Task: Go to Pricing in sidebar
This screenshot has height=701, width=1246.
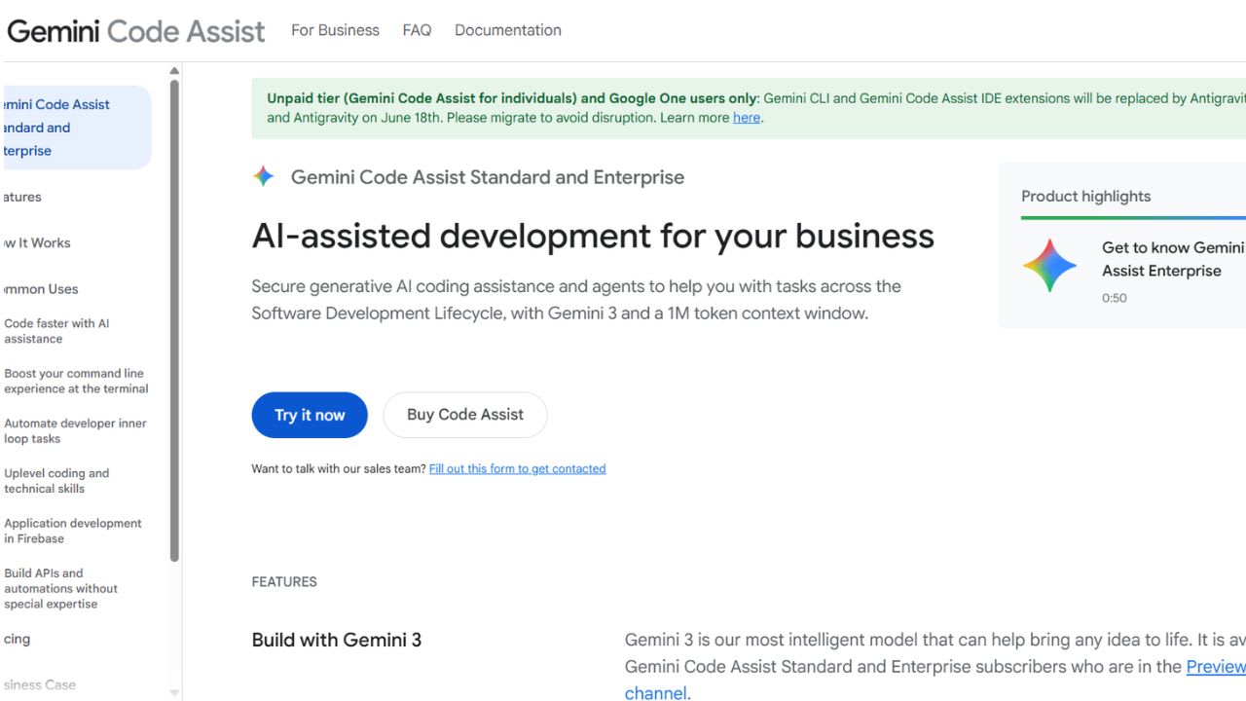Action: point(16,640)
